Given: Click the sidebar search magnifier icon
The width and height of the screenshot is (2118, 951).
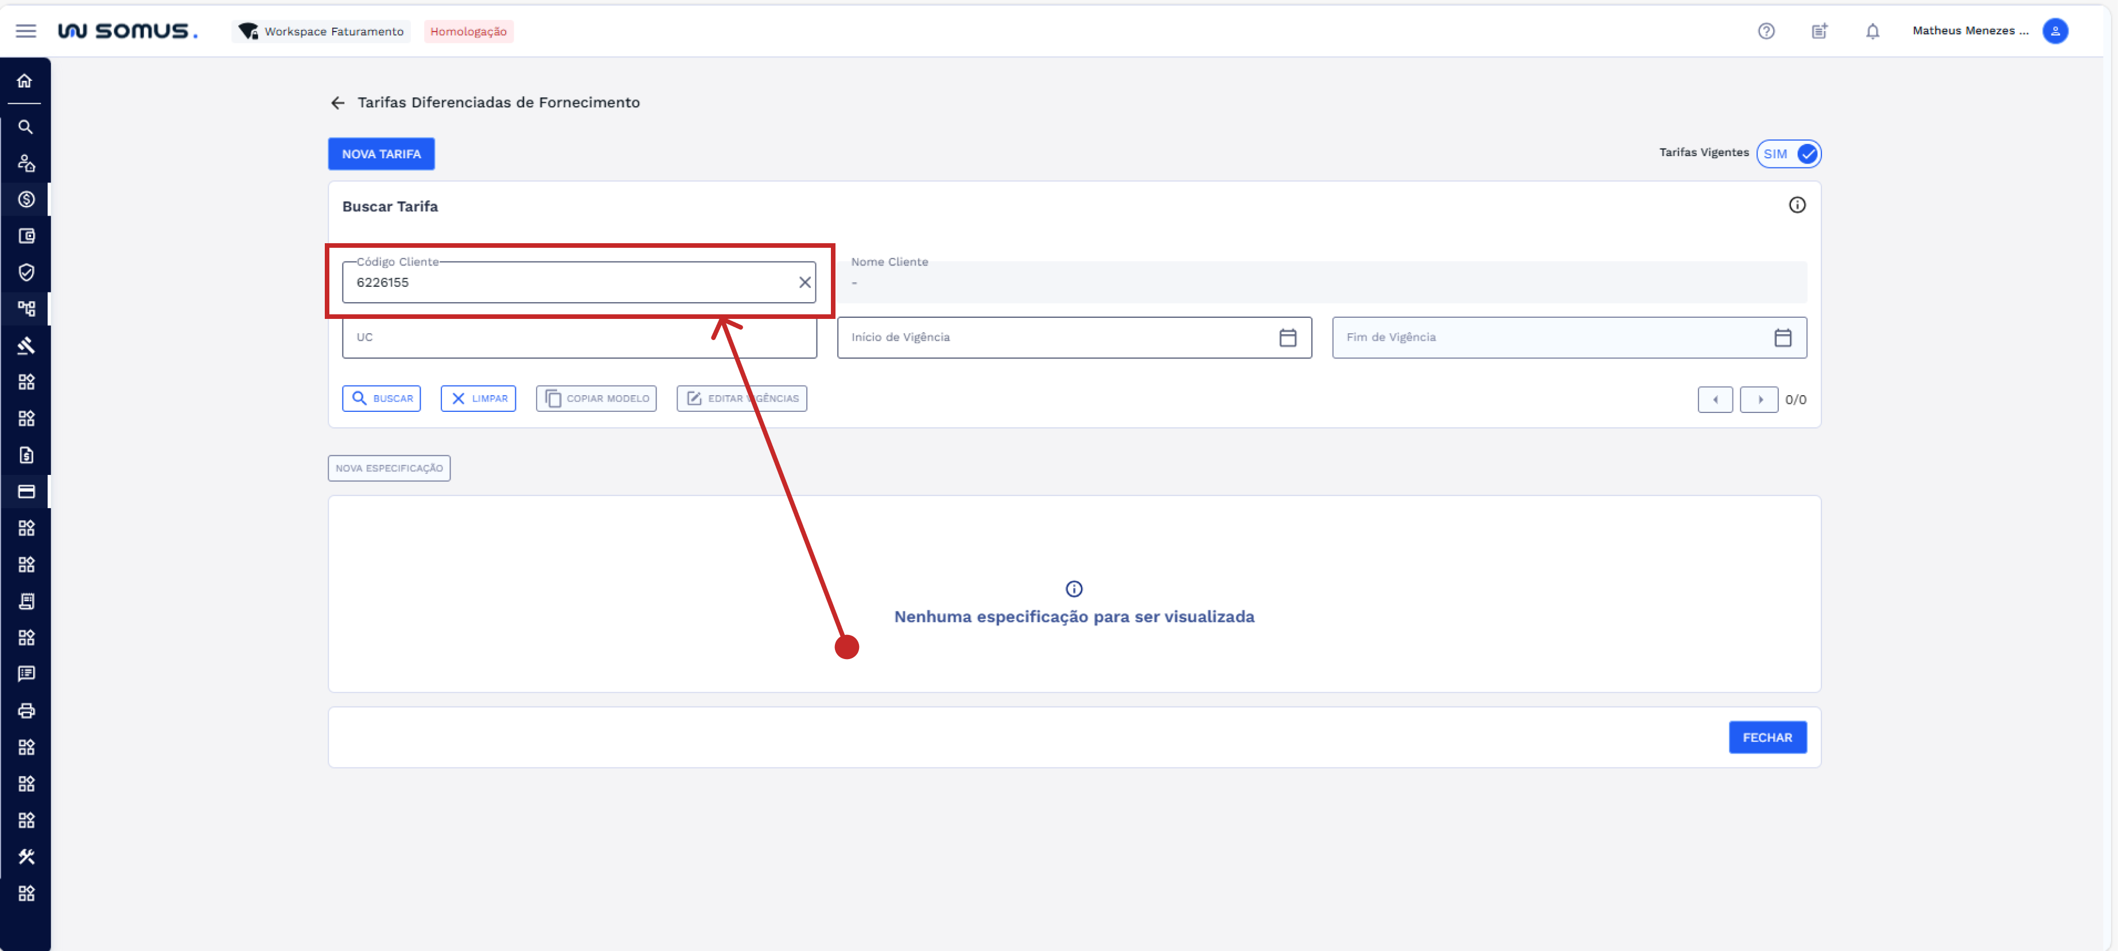Looking at the screenshot, I should [25, 127].
